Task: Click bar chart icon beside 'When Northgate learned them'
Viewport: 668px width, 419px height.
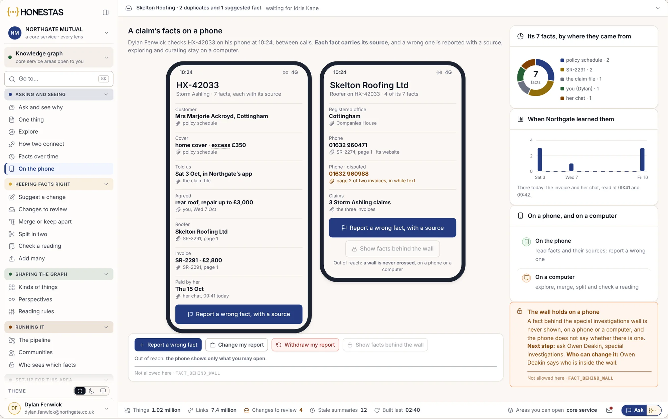Action: 520,119
